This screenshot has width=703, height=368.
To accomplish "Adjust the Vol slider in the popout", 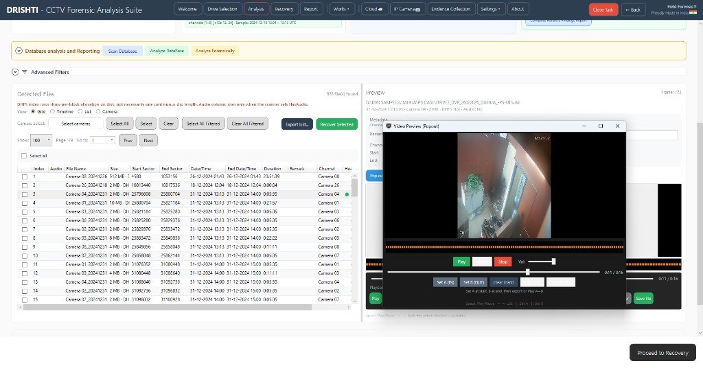I will click(542, 262).
